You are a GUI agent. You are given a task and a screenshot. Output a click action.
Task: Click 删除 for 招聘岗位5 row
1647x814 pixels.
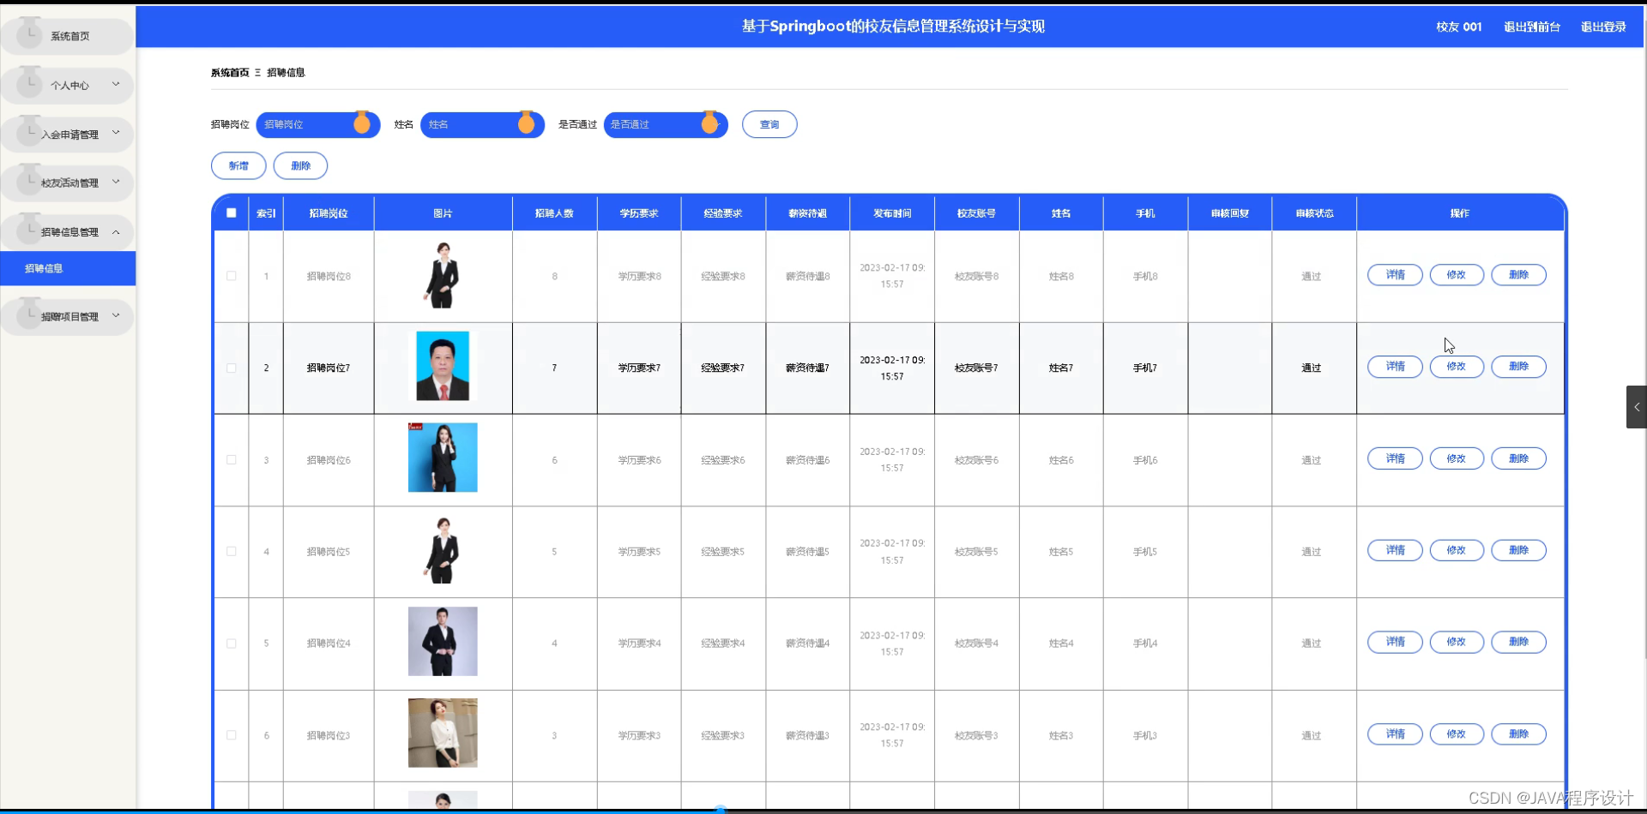pyautogui.click(x=1518, y=550)
